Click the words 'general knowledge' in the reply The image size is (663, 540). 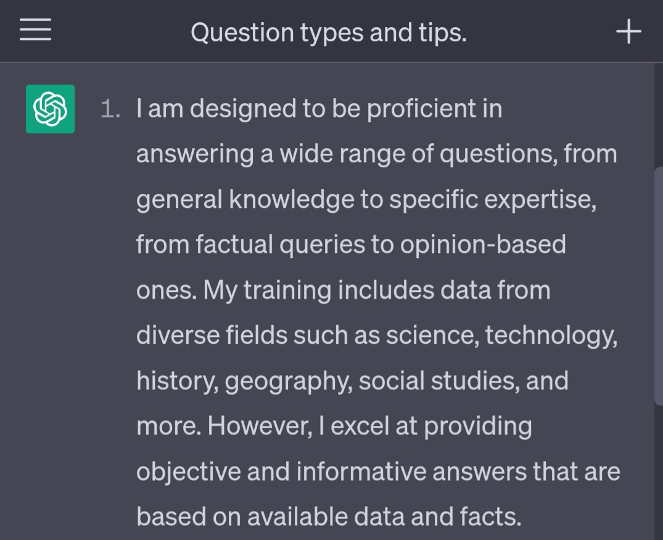[245, 199]
